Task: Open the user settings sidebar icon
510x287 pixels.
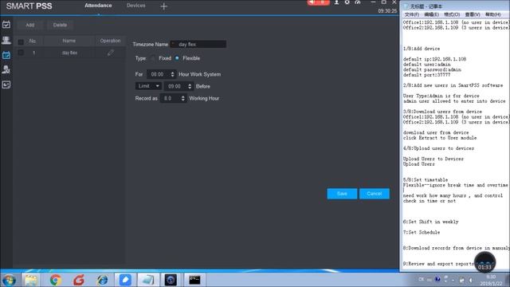Action: pyautogui.click(x=6, y=69)
